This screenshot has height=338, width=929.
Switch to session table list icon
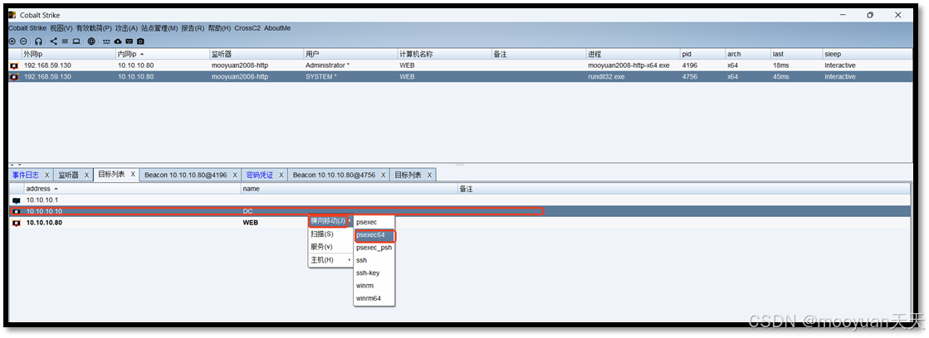[65, 41]
